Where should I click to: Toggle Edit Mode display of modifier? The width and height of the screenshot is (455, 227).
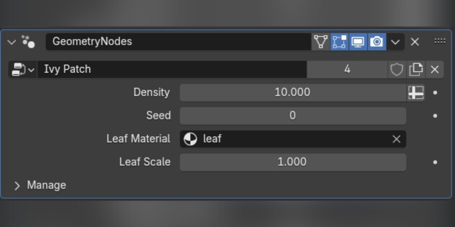(x=339, y=42)
